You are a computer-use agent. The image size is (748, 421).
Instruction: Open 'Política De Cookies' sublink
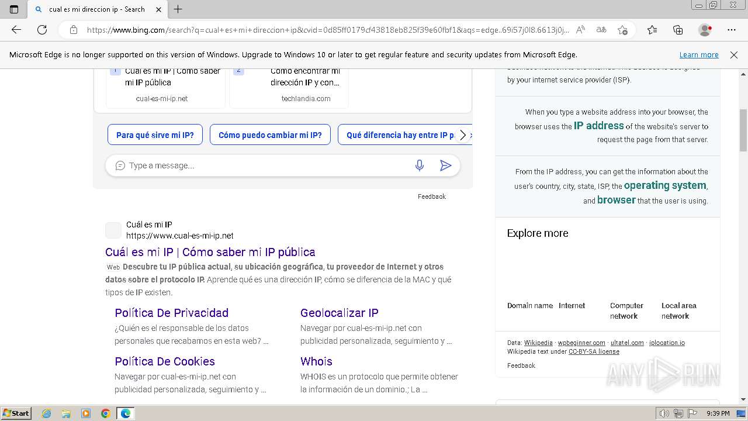pyautogui.click(x=165, y=361)
